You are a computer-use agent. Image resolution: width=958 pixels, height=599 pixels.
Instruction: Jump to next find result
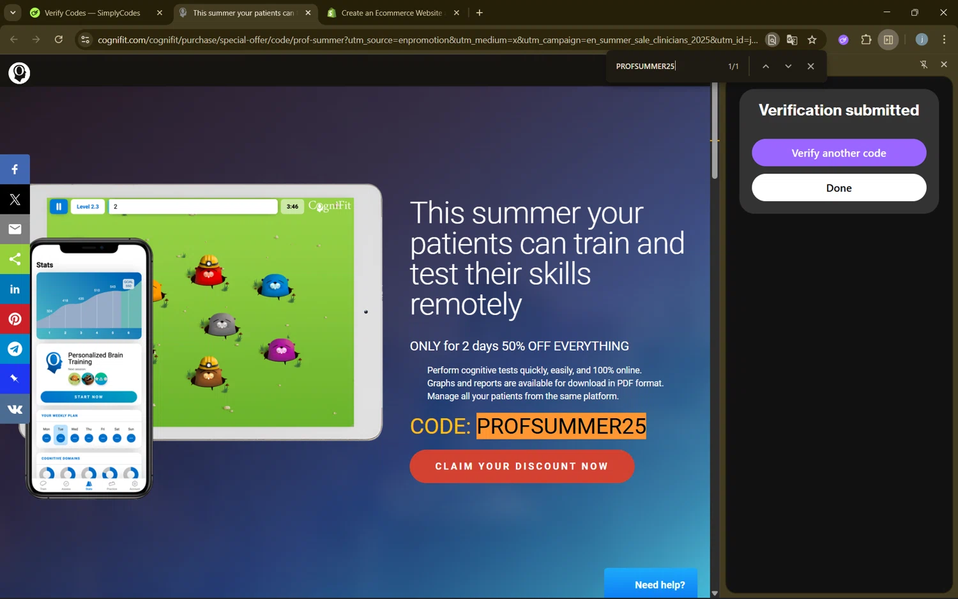(788, 66)
